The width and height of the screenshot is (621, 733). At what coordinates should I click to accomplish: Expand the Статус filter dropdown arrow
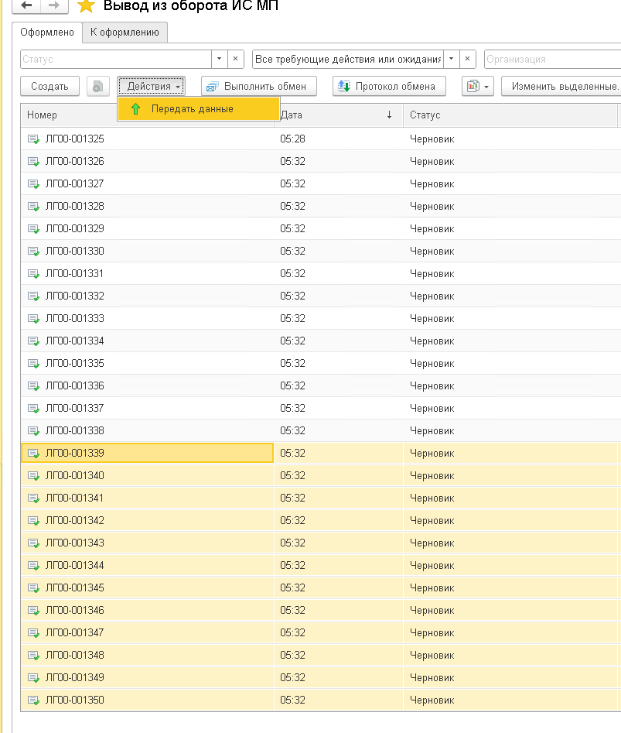219,60
